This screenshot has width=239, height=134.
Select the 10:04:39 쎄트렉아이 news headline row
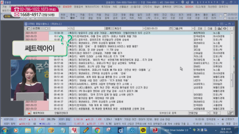[128, 33]
